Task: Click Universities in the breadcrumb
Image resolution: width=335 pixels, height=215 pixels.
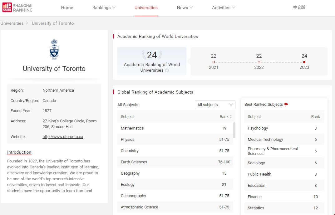Action: click(12, 23)
